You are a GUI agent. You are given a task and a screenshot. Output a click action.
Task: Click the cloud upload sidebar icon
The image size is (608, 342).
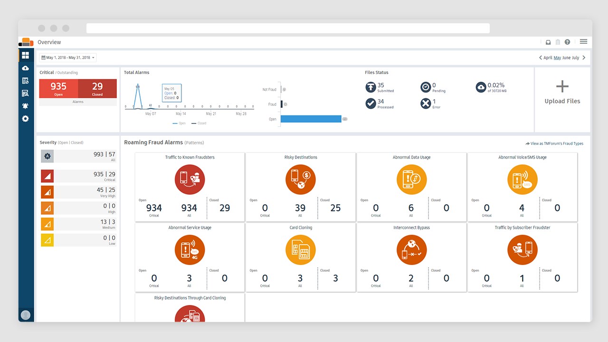26,68
